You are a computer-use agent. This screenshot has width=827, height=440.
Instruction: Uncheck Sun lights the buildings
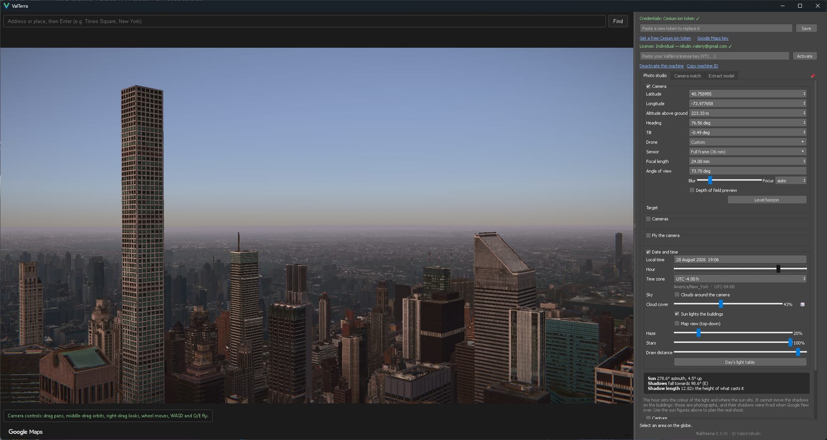(677, 314)
